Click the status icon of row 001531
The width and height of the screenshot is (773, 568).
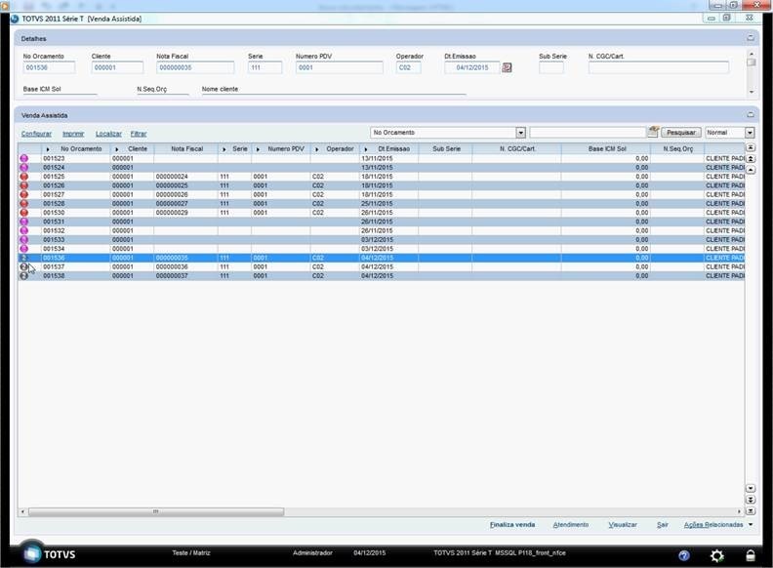[x=23, y=222]
